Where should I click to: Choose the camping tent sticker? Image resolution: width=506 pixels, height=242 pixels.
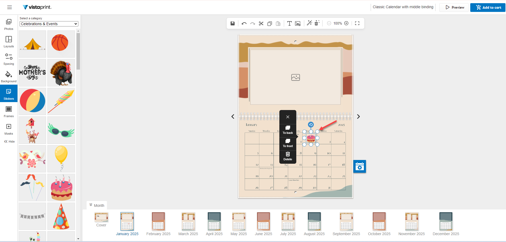coord(32,44)
